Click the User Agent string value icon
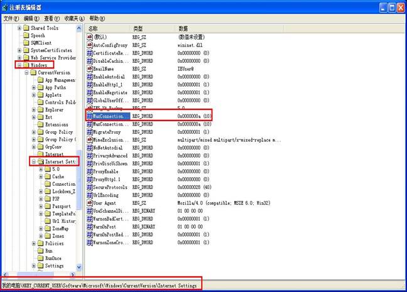This screenshot has height=292, width=407. tap(89, 203)
